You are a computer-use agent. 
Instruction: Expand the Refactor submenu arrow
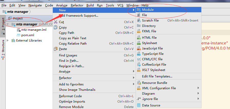coord(134,78)
